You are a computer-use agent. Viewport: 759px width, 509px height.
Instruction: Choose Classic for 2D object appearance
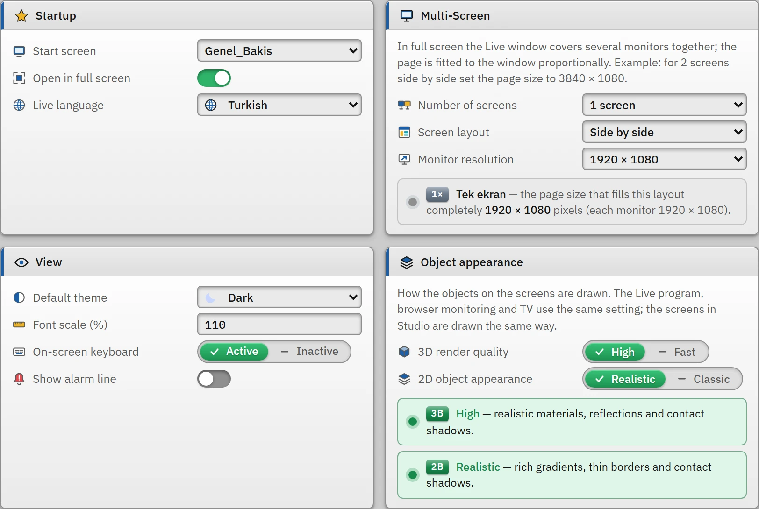tap(703, 379)
